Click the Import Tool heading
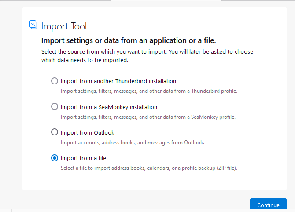Viewport: 295px width, 212px height. [x=64, y=26]
